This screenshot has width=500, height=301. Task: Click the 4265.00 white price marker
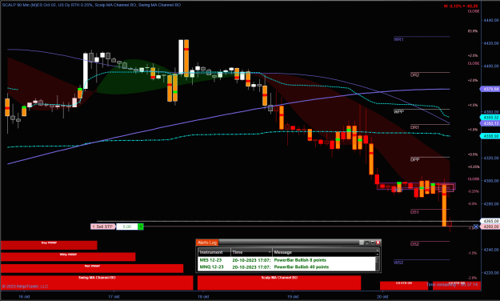[x=490, y=221]
